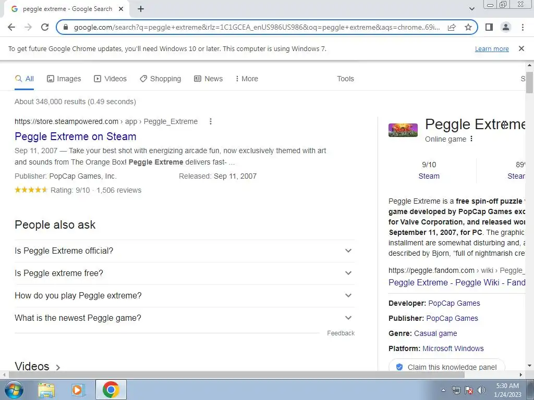This screenshot has width=534, height=400.
Task: Open the Chrome profile avatar
Action: click(x=506, y=27)
